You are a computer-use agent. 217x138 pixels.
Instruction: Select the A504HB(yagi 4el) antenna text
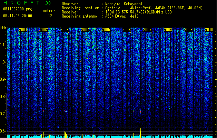(x=122, y=16)
